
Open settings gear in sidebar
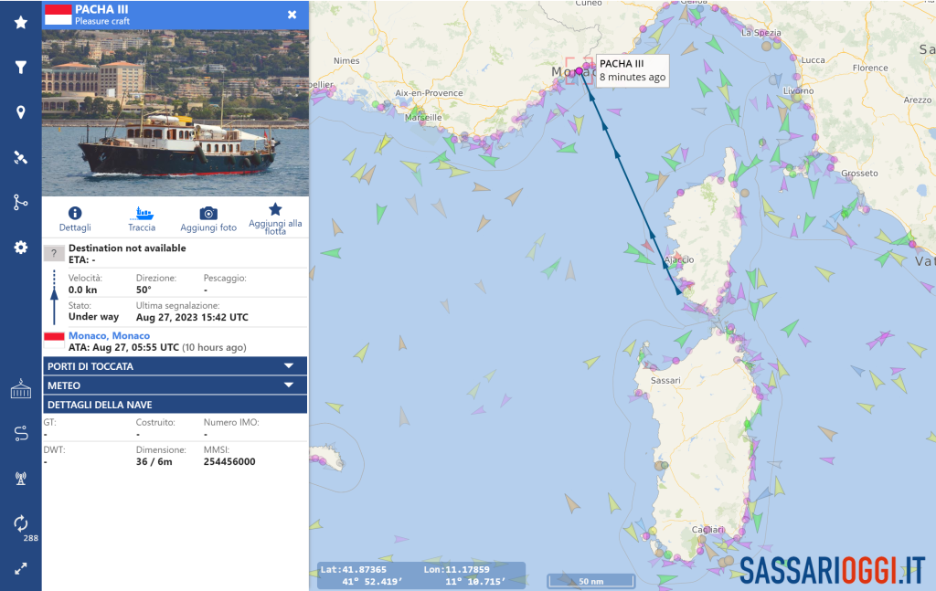pos(20,247)
